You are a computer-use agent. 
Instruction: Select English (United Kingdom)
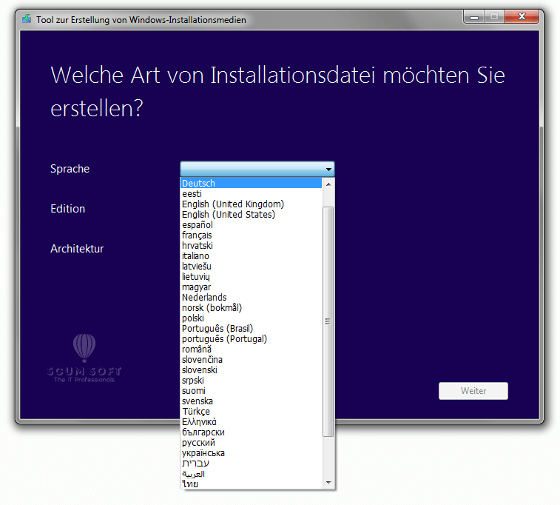(x=251, y=204)
